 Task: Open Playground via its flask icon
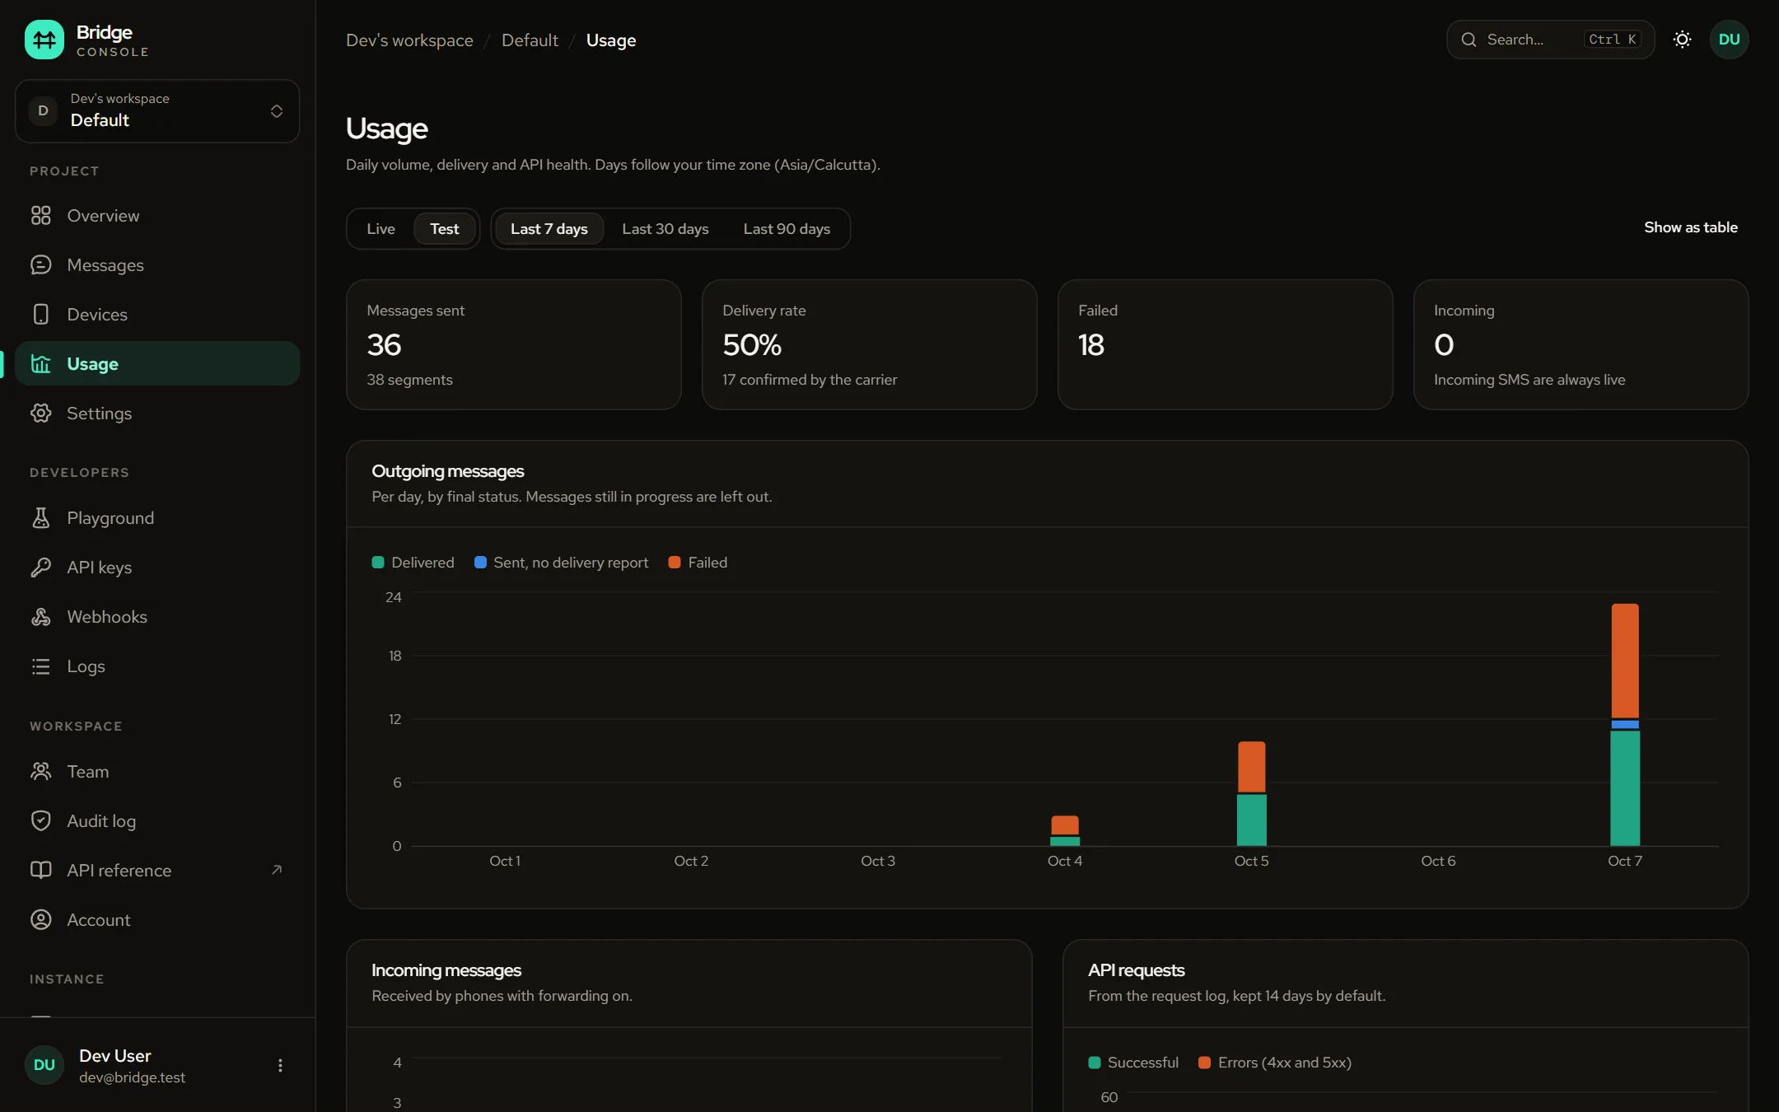(41, 518)
